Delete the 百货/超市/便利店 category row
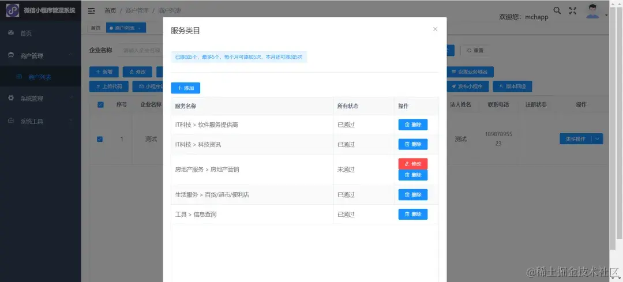This screenshot has height=282, width=623. click(413, 194)
